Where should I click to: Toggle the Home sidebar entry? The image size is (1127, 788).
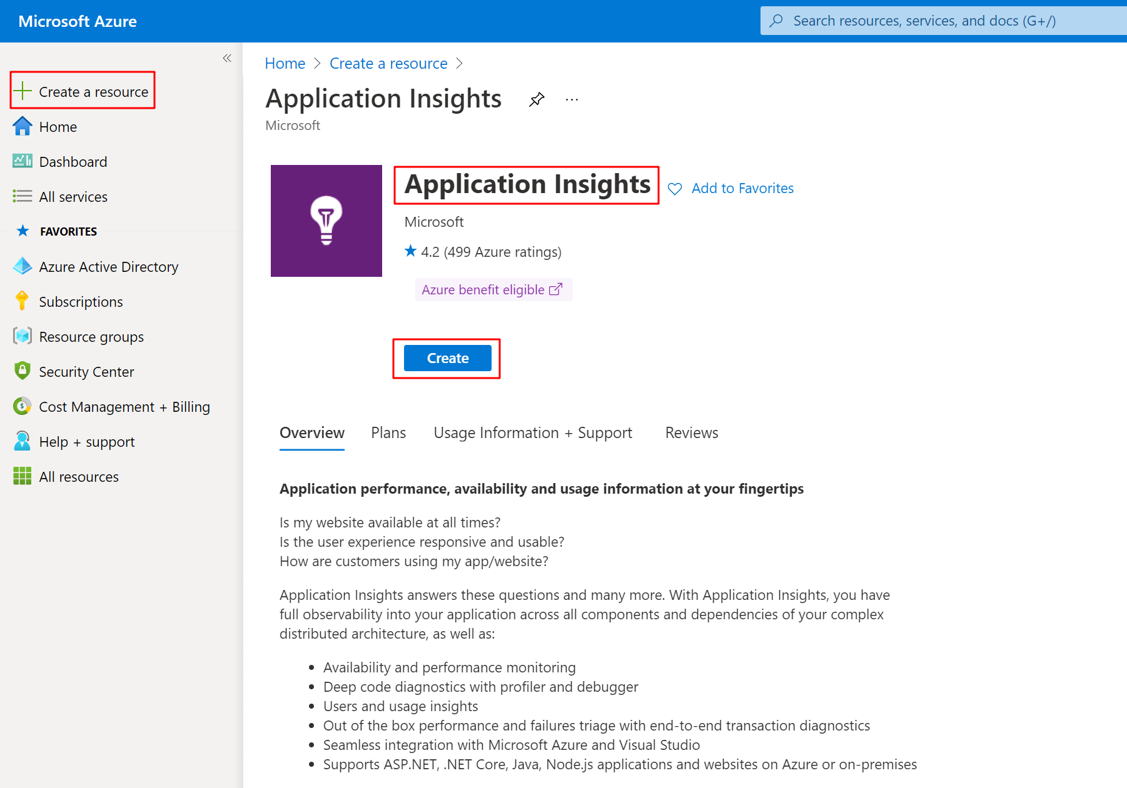(58, 126)
